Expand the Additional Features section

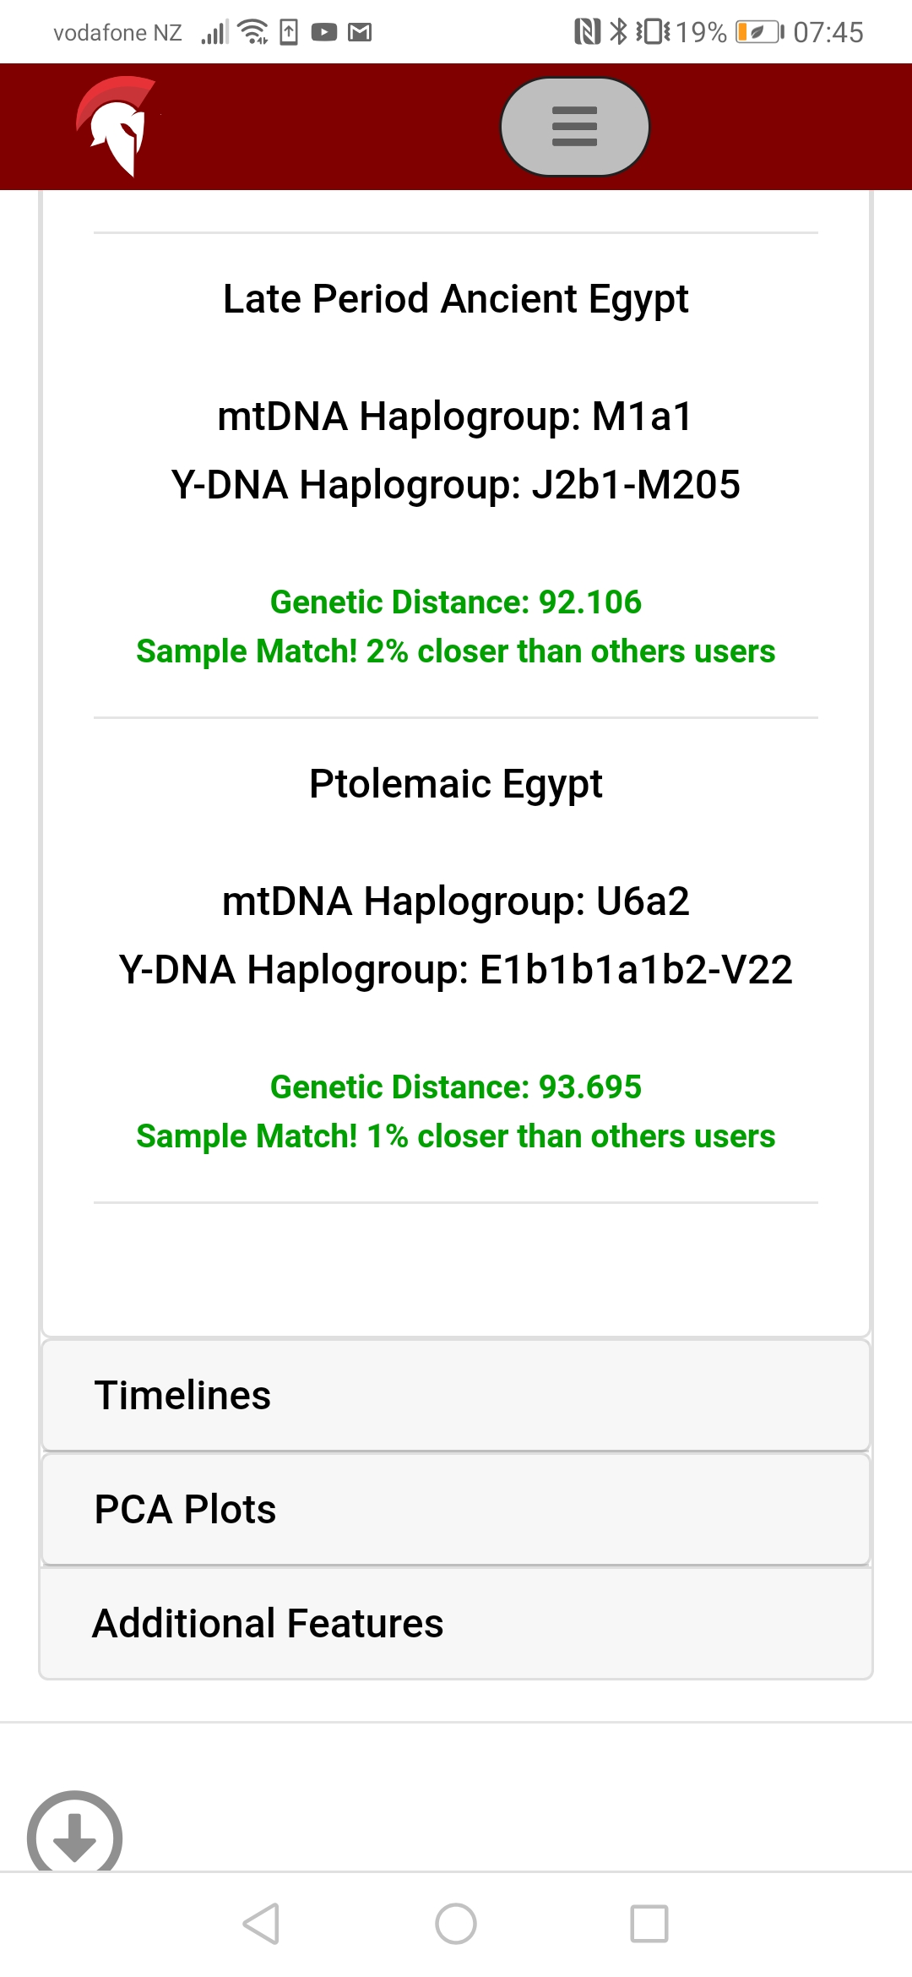click(456, 1623)
